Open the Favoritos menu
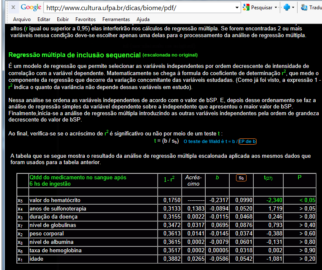Viewport: 322px width, 270px height. pyautogui.click(x=86, y=19)
